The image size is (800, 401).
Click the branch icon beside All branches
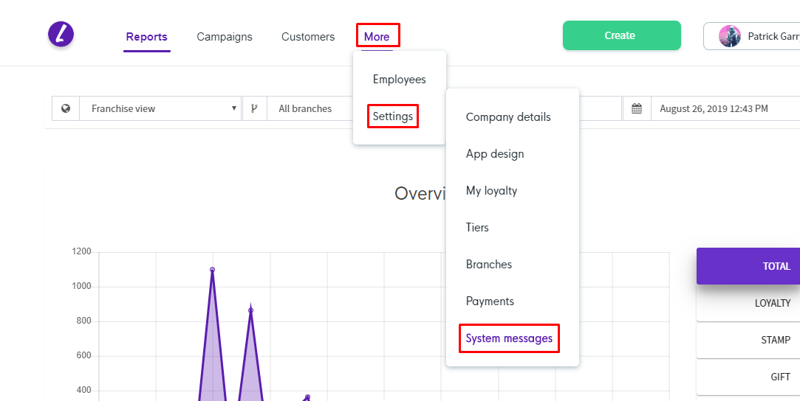click(x=254, y=108)
